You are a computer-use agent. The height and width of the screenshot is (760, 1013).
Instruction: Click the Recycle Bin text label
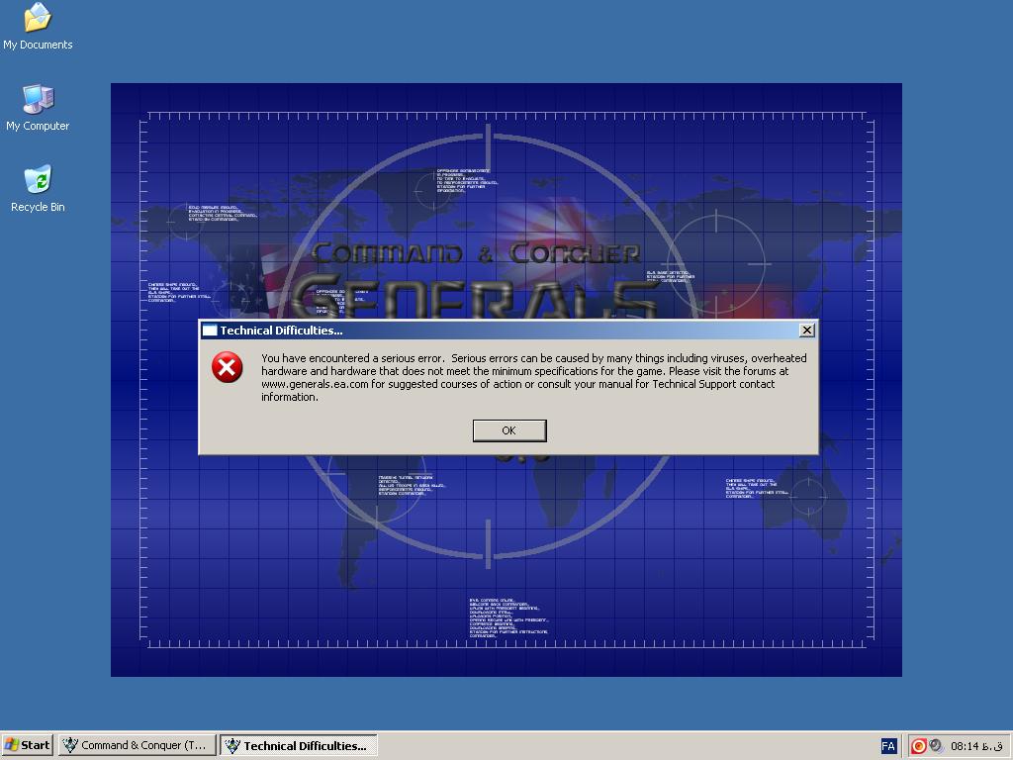(x=38, y=207)
